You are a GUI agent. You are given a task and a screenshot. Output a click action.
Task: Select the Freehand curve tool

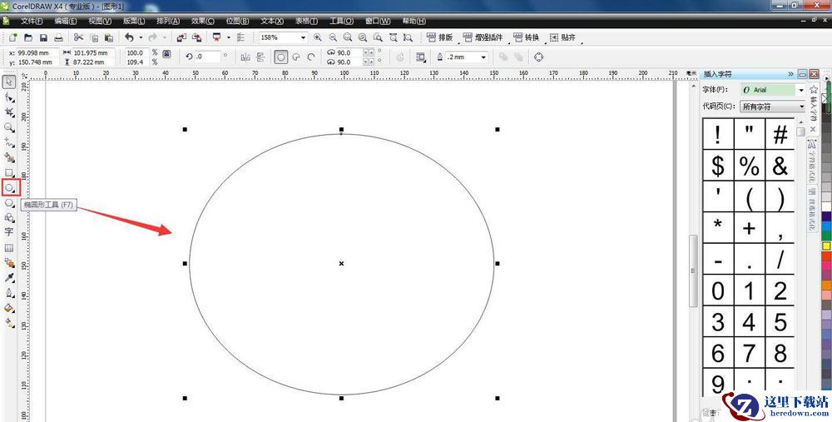(x=9, y=142)
